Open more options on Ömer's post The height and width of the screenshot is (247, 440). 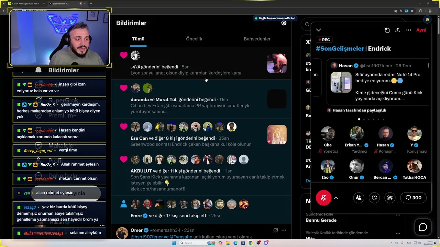coord(284,230)
